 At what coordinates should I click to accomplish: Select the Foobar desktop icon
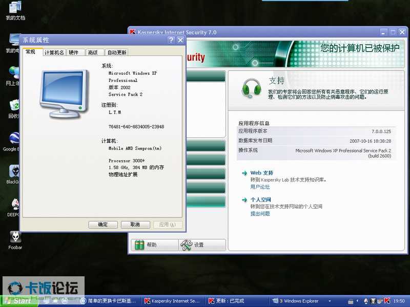pyautogui.click(x=15, y=240)
